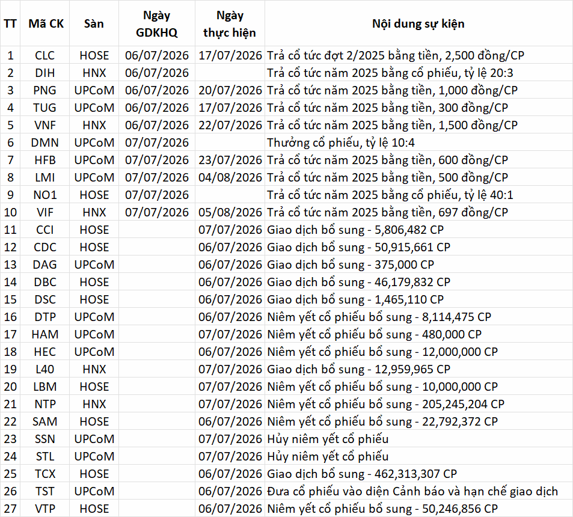This screenshot has width=573, height=517.
Task: Click DIH stock dividend ratio 20:3 text
Action: pyautogui.click(x=390, y=73)
